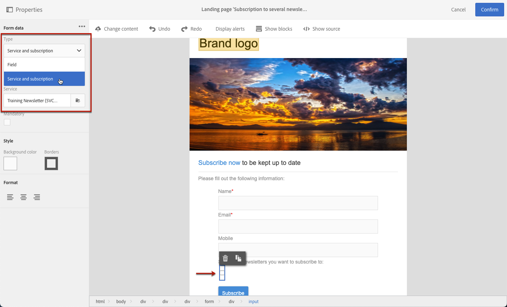Click the Subscribe now link
The width and height of the screenshot is (507, 307).
219,163
